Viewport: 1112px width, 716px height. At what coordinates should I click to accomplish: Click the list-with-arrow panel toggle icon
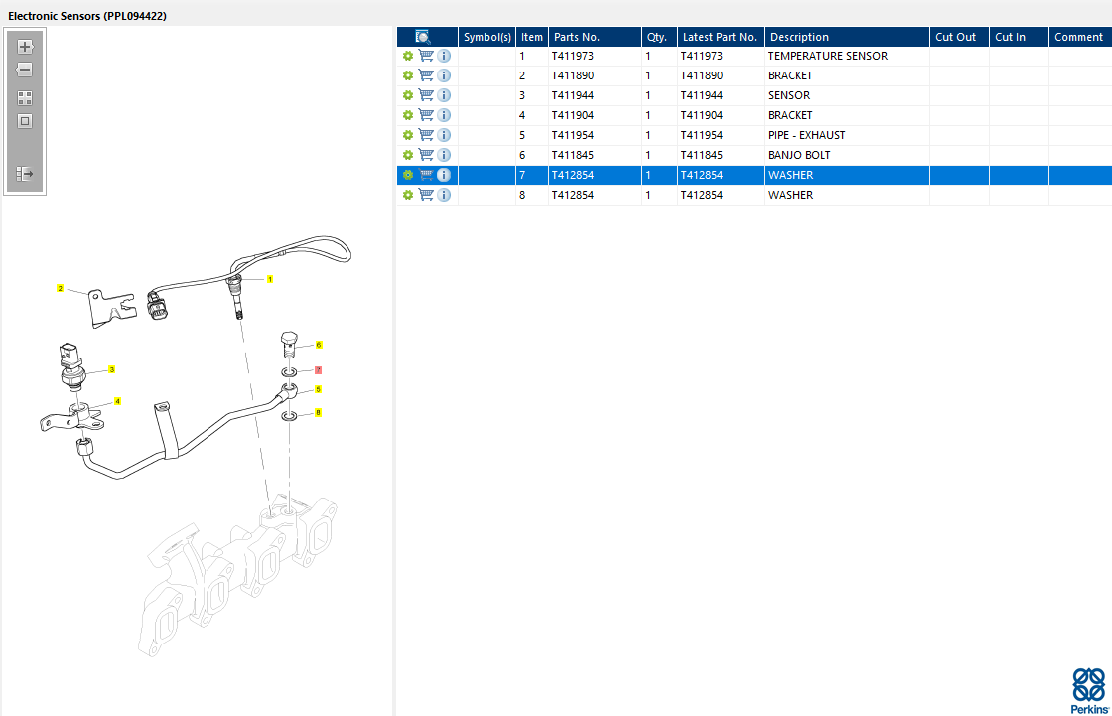[25, 174]
